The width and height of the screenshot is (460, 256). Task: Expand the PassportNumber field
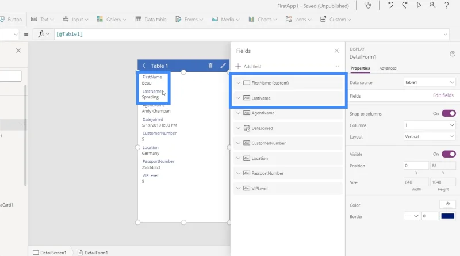(238, 173)
